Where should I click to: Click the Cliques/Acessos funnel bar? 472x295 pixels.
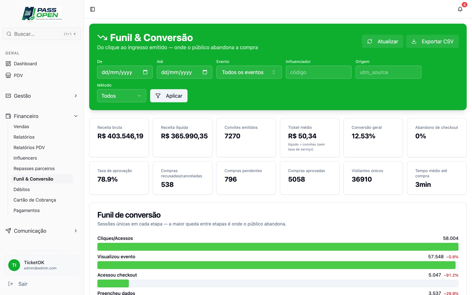point(278,247)
